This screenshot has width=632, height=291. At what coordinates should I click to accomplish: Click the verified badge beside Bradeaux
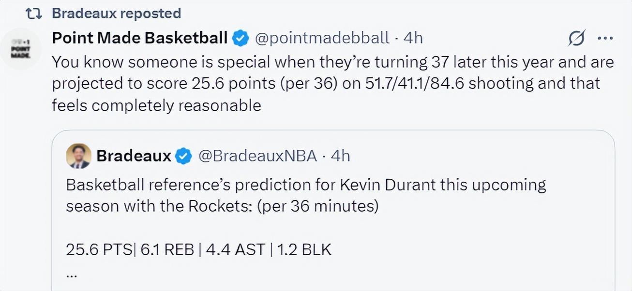click(183, 156)
